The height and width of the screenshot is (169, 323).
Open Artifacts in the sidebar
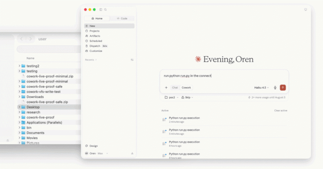109,36
